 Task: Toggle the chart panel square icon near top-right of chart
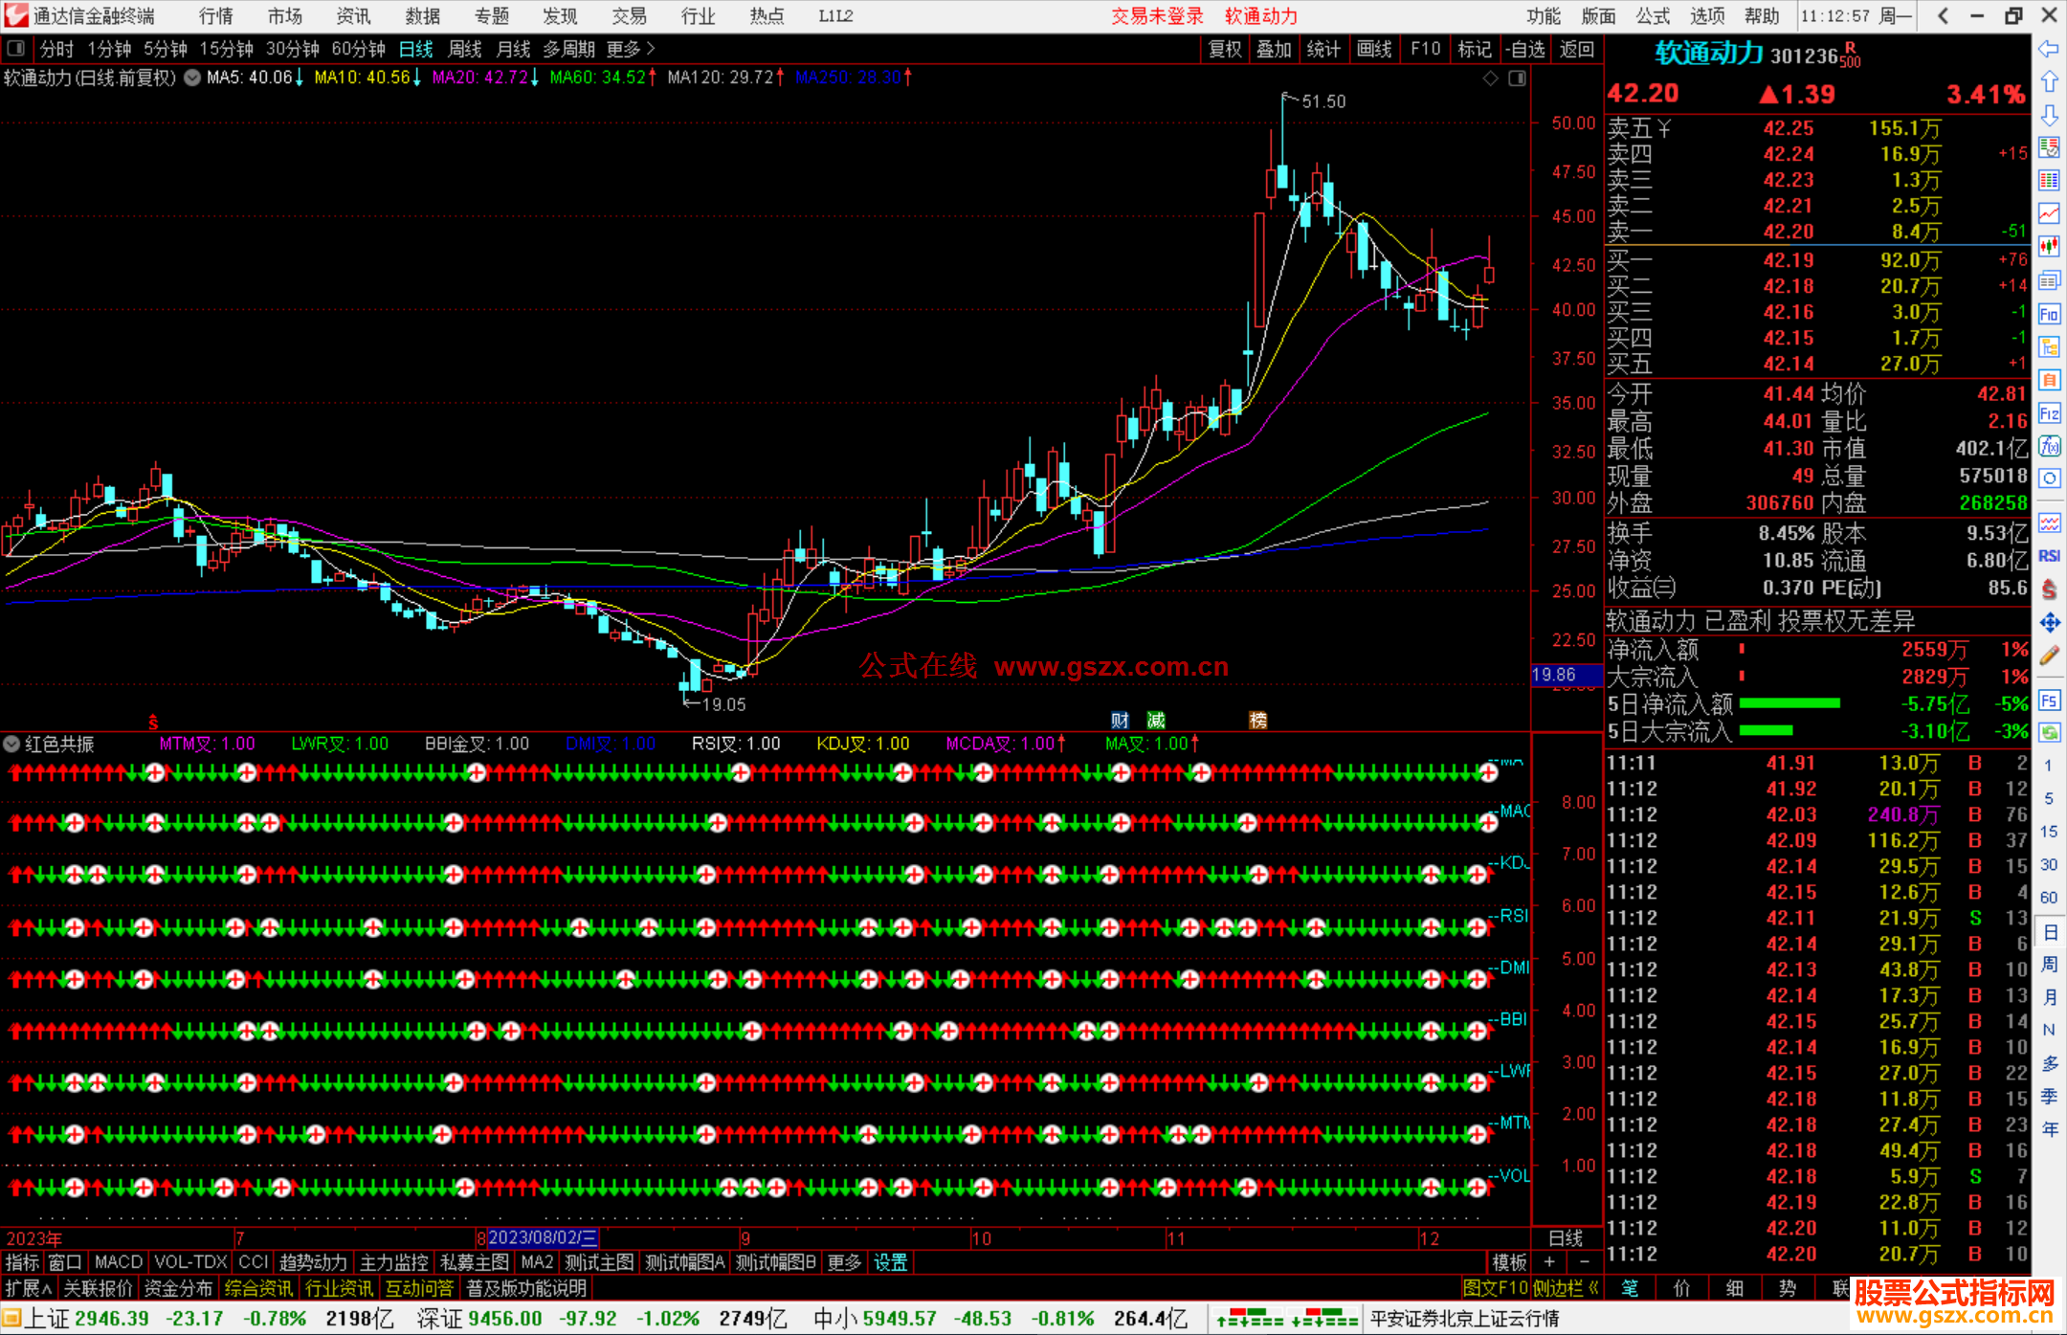(1517, 78)
